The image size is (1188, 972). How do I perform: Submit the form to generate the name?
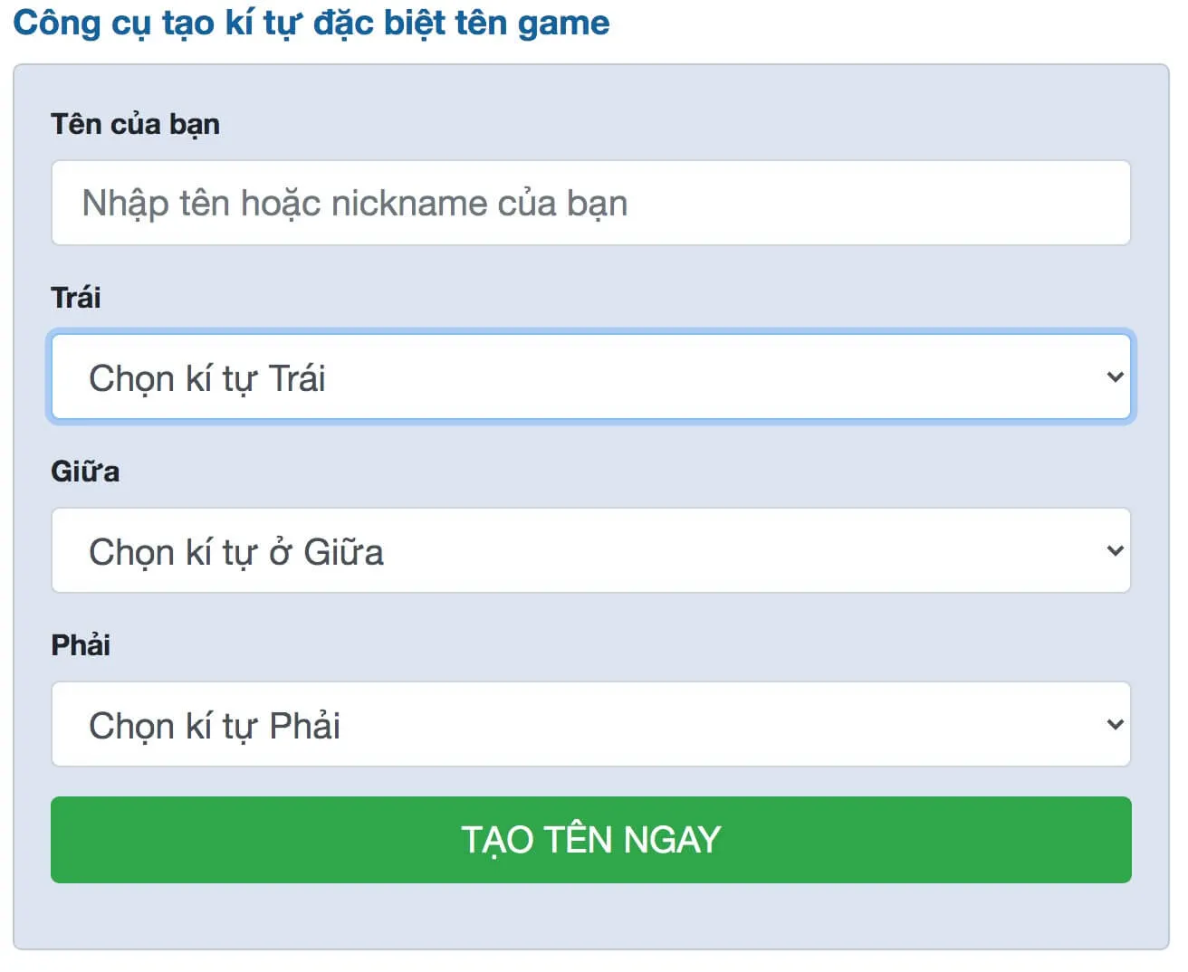click(x=592, y=840)
